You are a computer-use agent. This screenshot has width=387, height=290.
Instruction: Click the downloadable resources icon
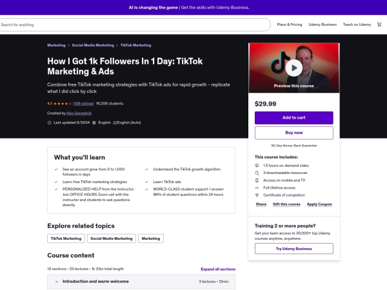point(257,173)
